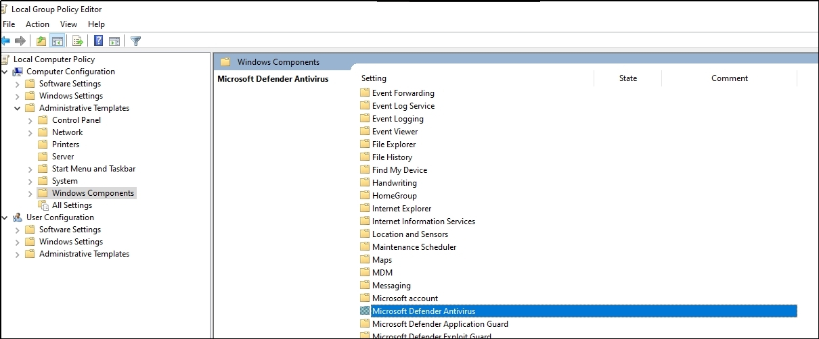Click the File Explorer folder icon
The image size is (819, 339).
(365, 145)
